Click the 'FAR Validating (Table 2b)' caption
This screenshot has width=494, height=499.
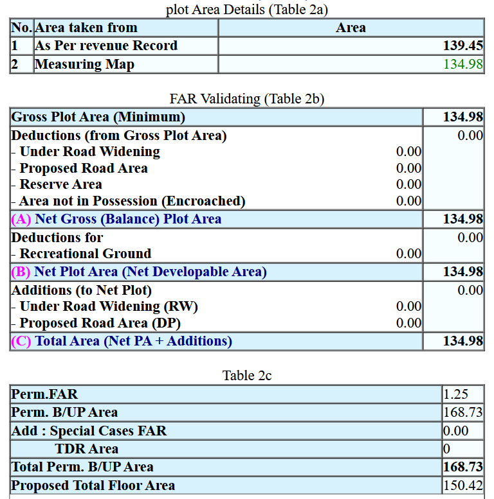[247, 99]
